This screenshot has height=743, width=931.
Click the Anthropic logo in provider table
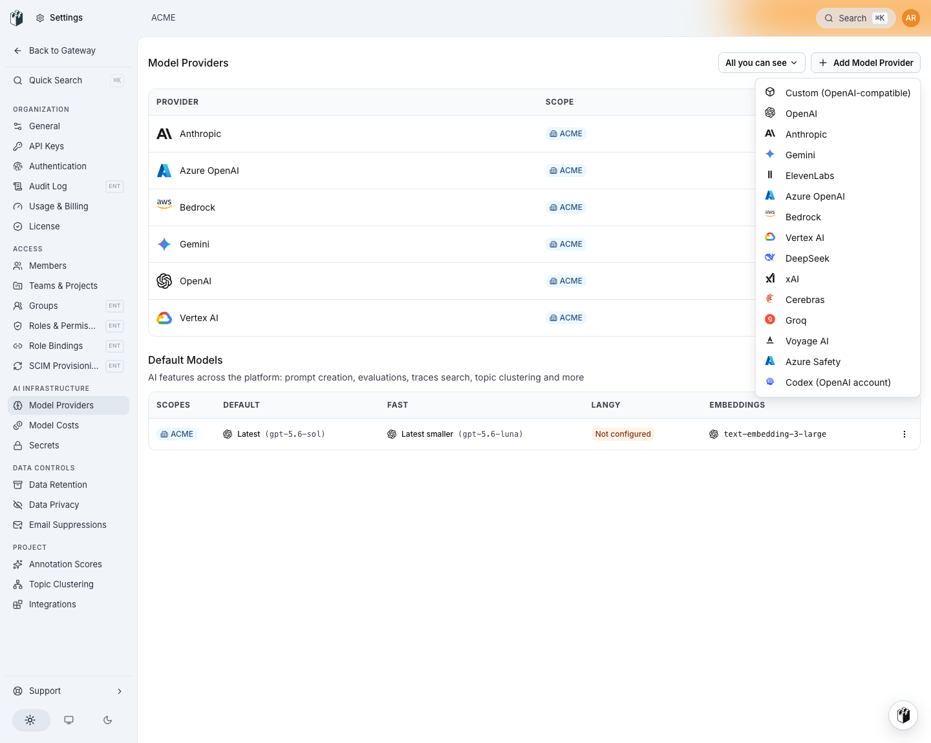click(x=164, y=134)
